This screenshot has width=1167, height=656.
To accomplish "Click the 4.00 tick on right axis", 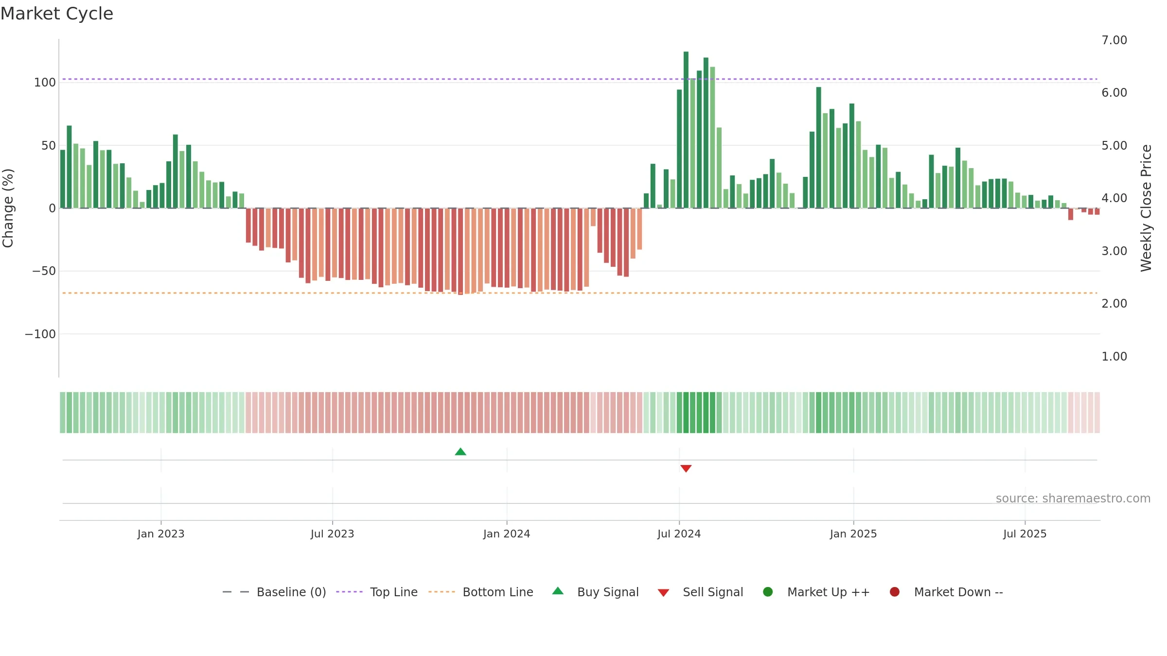I will pyautogui.click(x=1114, y=198).
